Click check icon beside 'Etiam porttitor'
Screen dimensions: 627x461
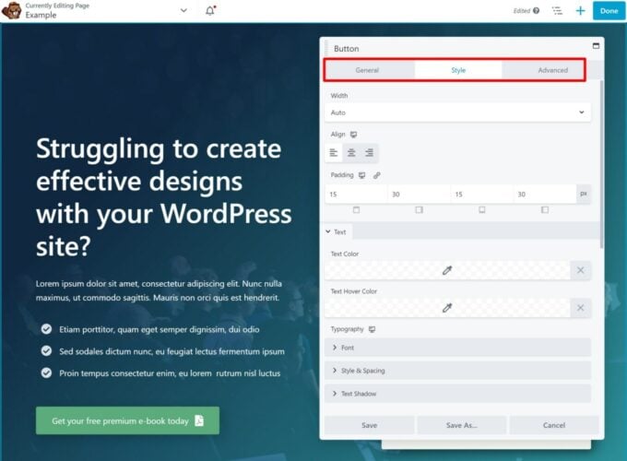pos(46,329)
